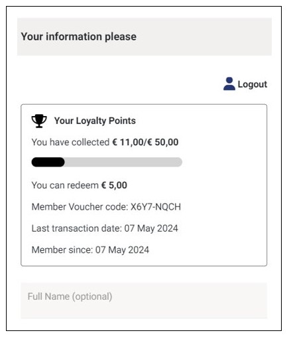The image size is (289, 337).
Task: Click the redeemable amount € 5,00
Action: [114, 185]
